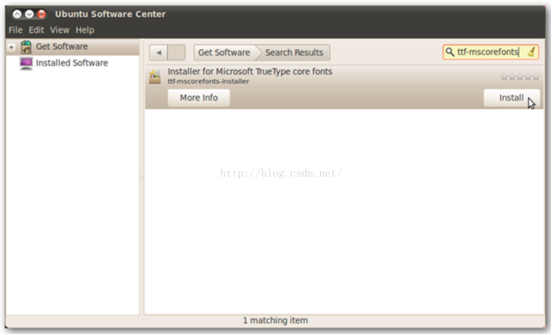551x334 pixels.
Task: Click the magnifier icon in search box
Action: click(x=450, y=52)
